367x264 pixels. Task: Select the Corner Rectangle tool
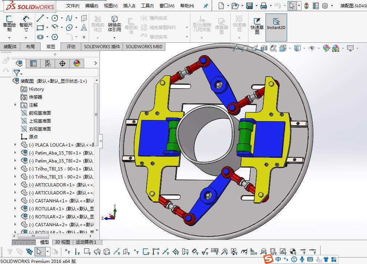click(x=40, y=28)
